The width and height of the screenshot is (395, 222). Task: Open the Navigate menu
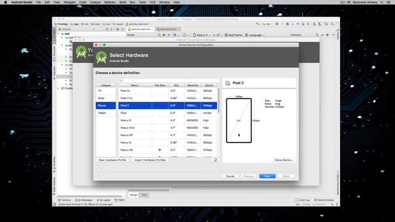(69, 2)
